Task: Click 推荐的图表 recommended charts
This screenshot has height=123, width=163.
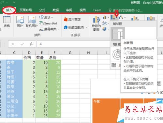Action: tap(96, 23)
